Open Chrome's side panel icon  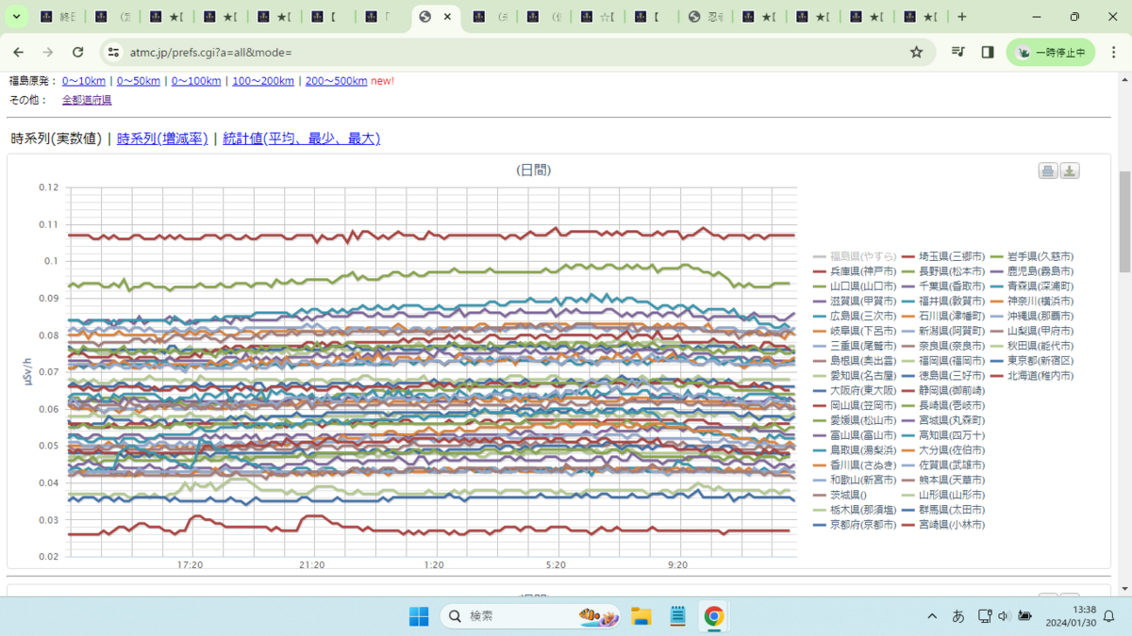pyautogui.click(x=988, y=53)
